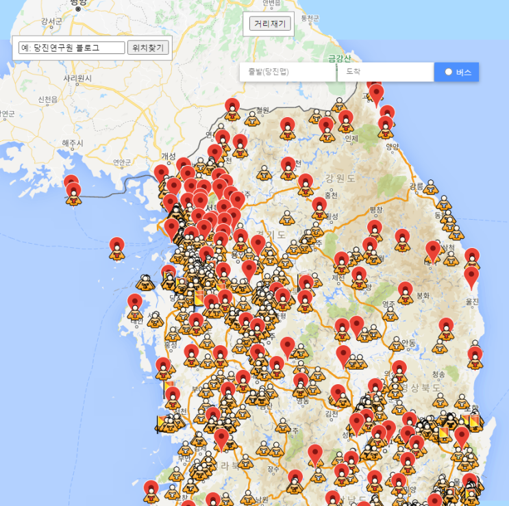The image size is (509, 506).
Task: Select the double reader icon in the sea west of 당진
Action: point(145,283)
